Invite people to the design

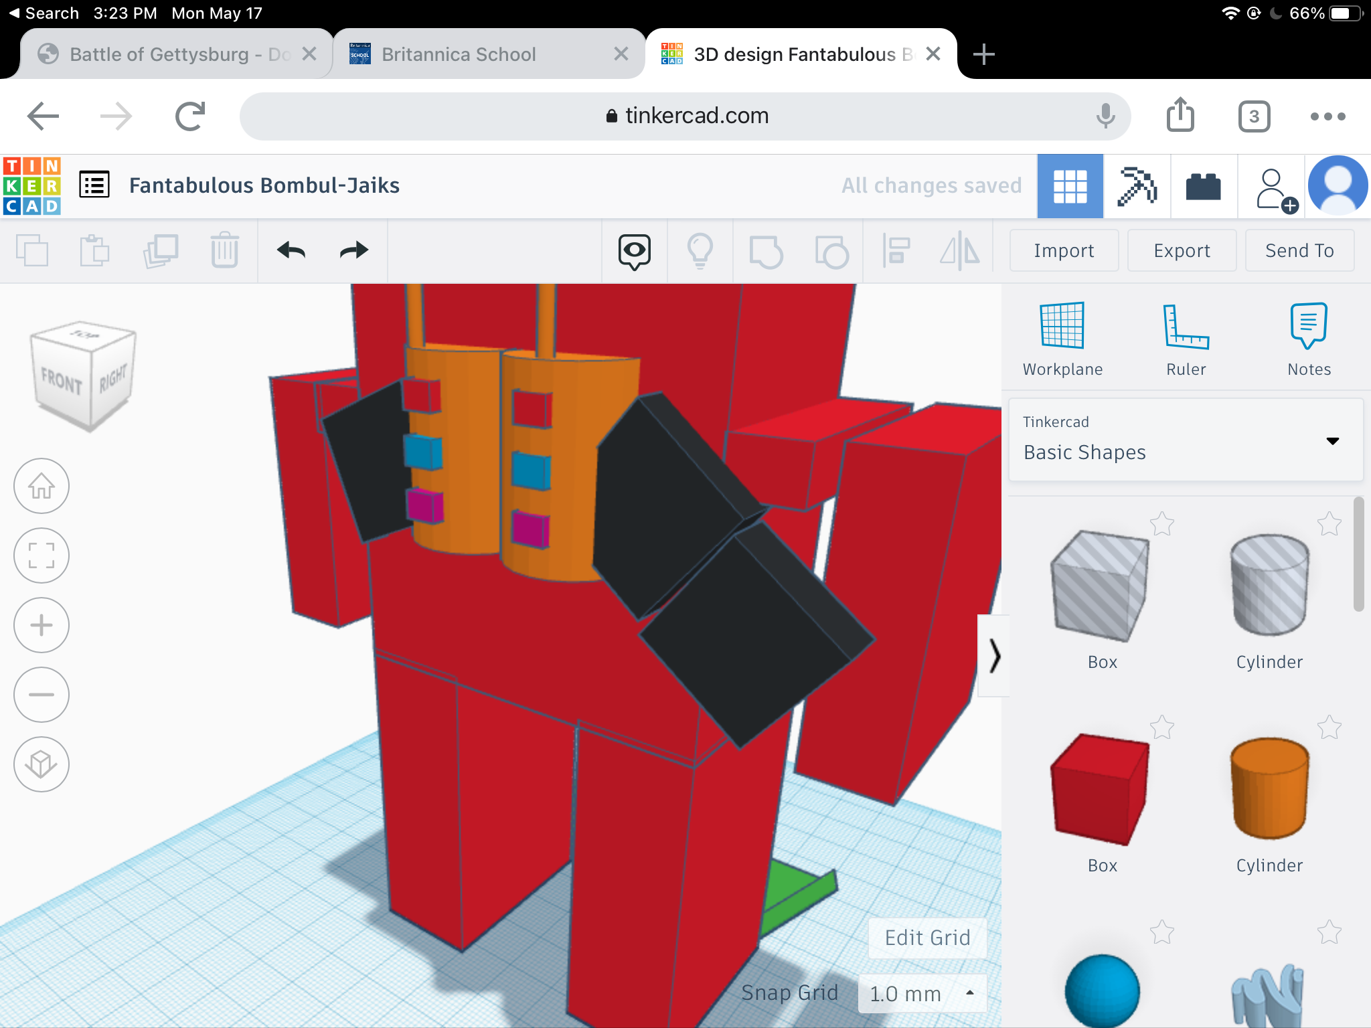(x=1275, y=189)
